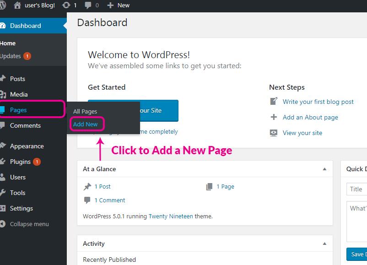Open the 1 Post link

coord(103,187)
